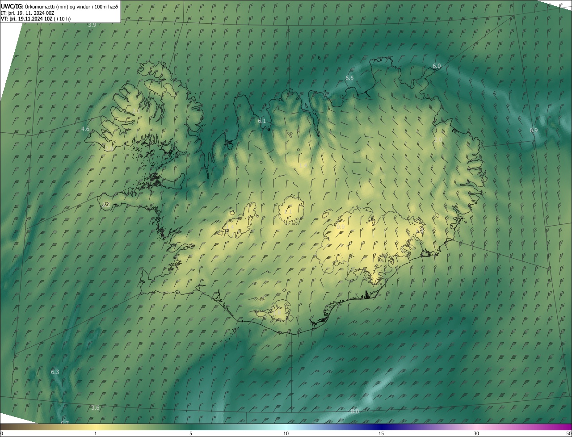The height and width of the screenshot is (437, 572).
Task: Click the 6.9 value label east of Iceland
Action: coord(534,130)
